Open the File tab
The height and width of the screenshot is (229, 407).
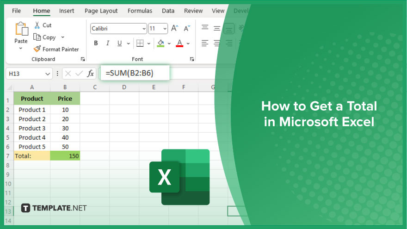16,11
